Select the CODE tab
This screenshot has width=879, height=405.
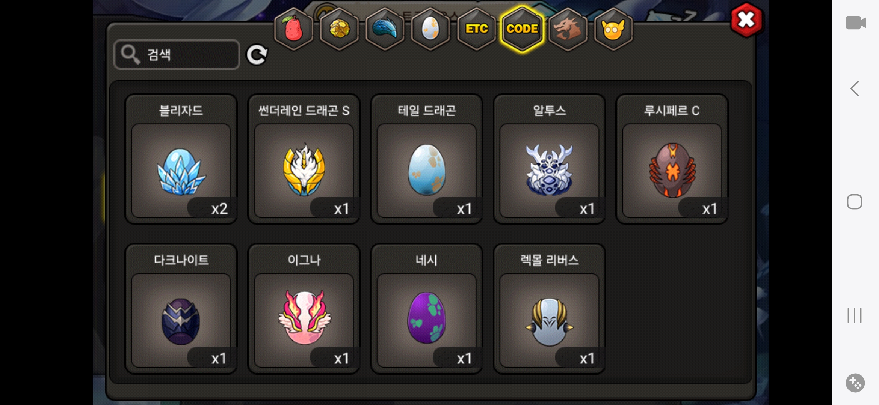point(522,29)
